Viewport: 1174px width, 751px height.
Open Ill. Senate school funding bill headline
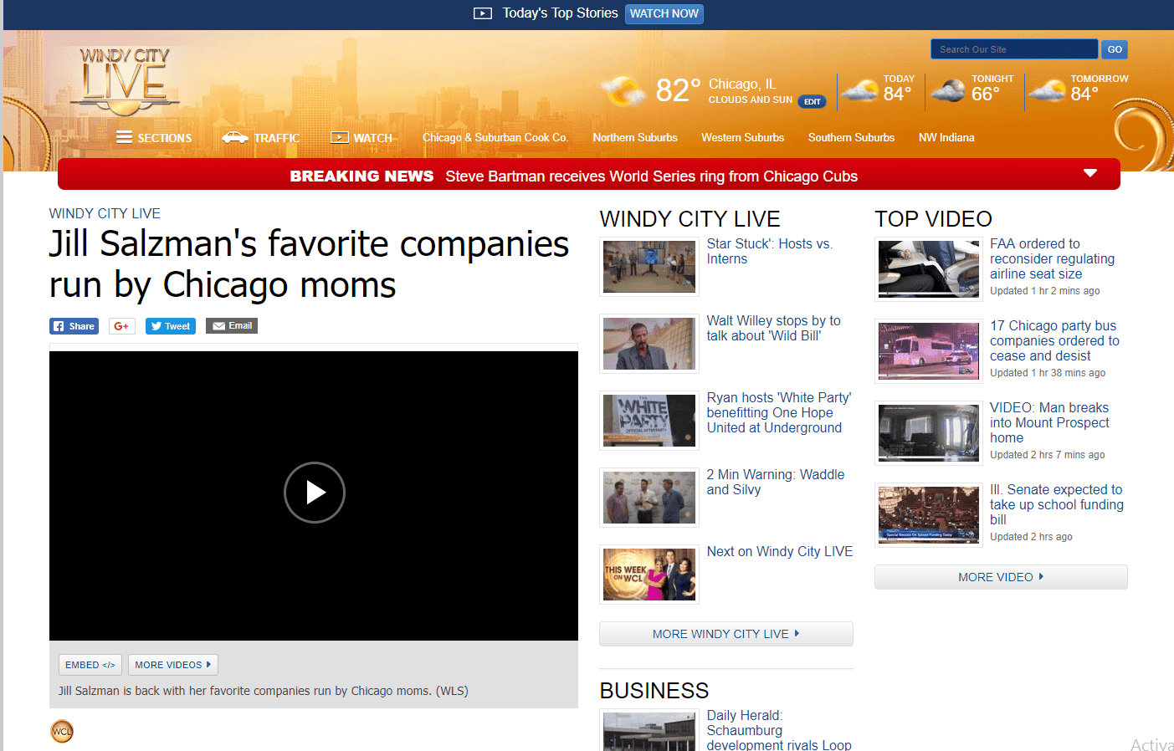(x=1057, y=505)
